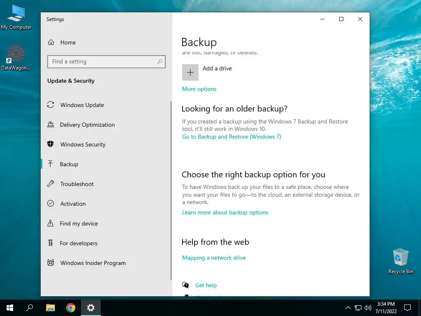Select the Recycle Bin desktop icon
Image resolution: width=421 pixels, height=316 pixels.
pyautogui.click(x=400, y=261)
